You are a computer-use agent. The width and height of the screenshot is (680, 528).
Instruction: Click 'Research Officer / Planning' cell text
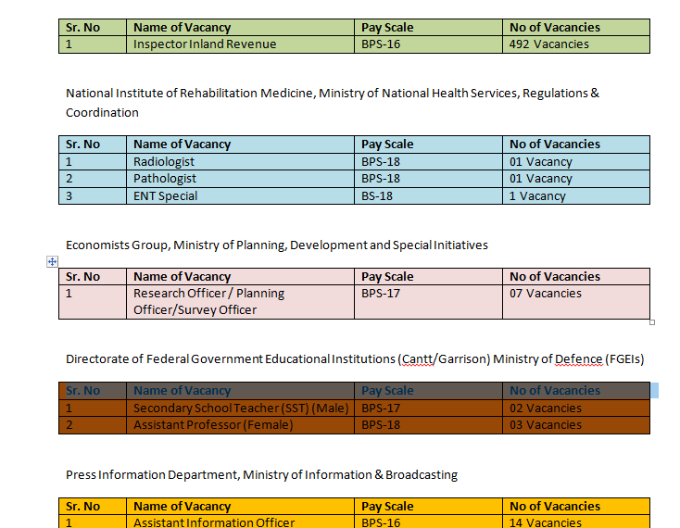click(208, 294)
